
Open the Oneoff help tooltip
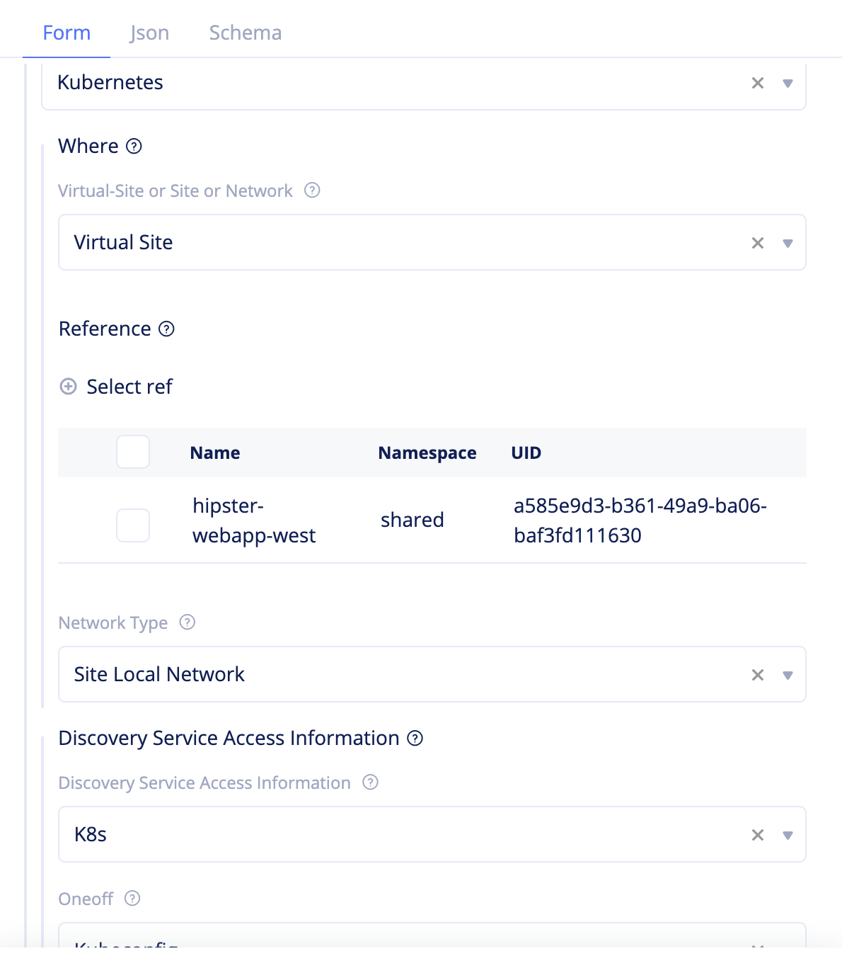132,899
